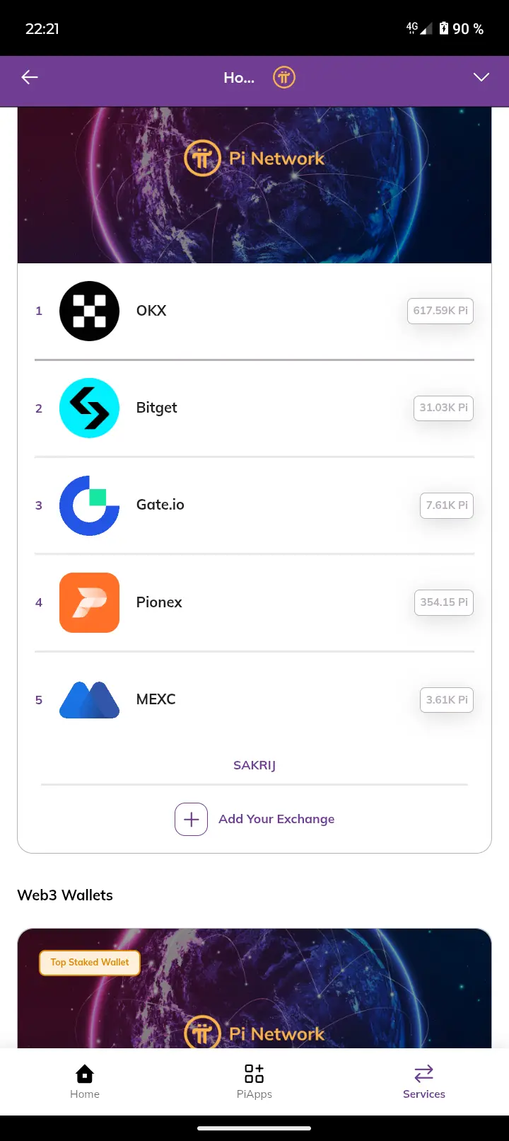Open the PiApps tab
Image resolution: width=509 pixels, height=1141 pixels.
tap(255, 1082)
